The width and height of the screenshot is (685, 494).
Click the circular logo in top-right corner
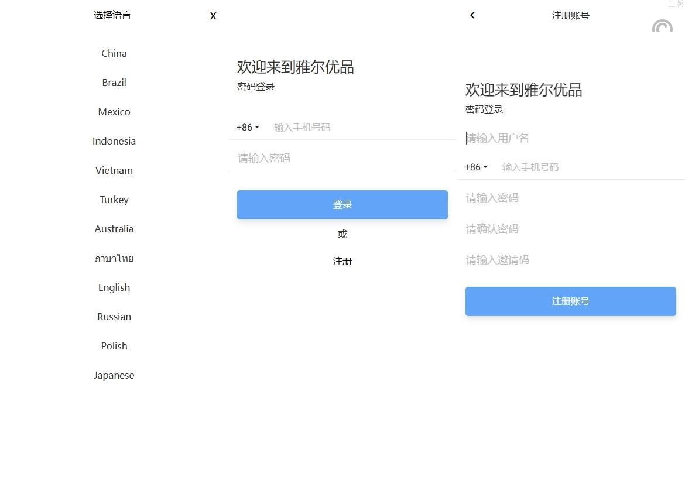point(662,27)
